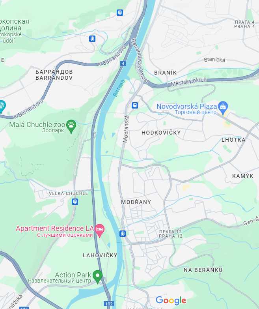259x309 pixels.
Task: Click the route 102 road shield
Action: [109, 304]
